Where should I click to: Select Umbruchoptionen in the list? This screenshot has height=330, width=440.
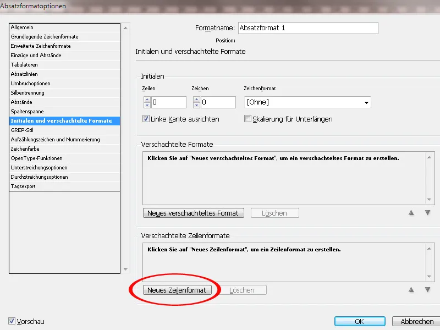click(64, 84)
